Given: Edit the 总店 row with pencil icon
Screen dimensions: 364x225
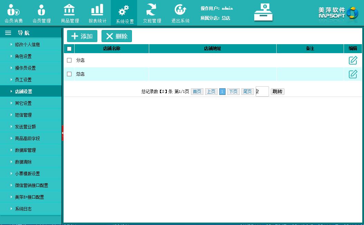Looking at the screenshot, I should 353,74.
